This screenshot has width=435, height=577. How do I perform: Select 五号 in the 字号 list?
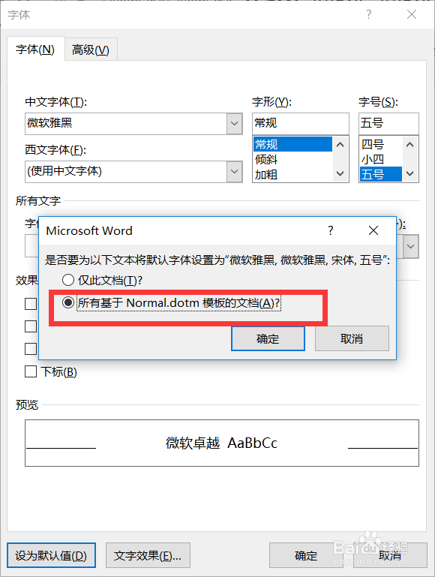click(x=380, y=174)
